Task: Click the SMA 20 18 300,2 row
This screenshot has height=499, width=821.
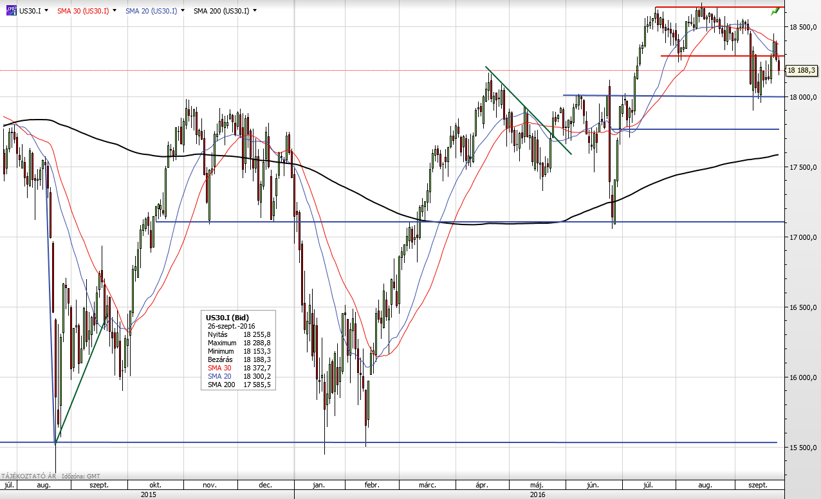Action: click(x=239, y=376)
